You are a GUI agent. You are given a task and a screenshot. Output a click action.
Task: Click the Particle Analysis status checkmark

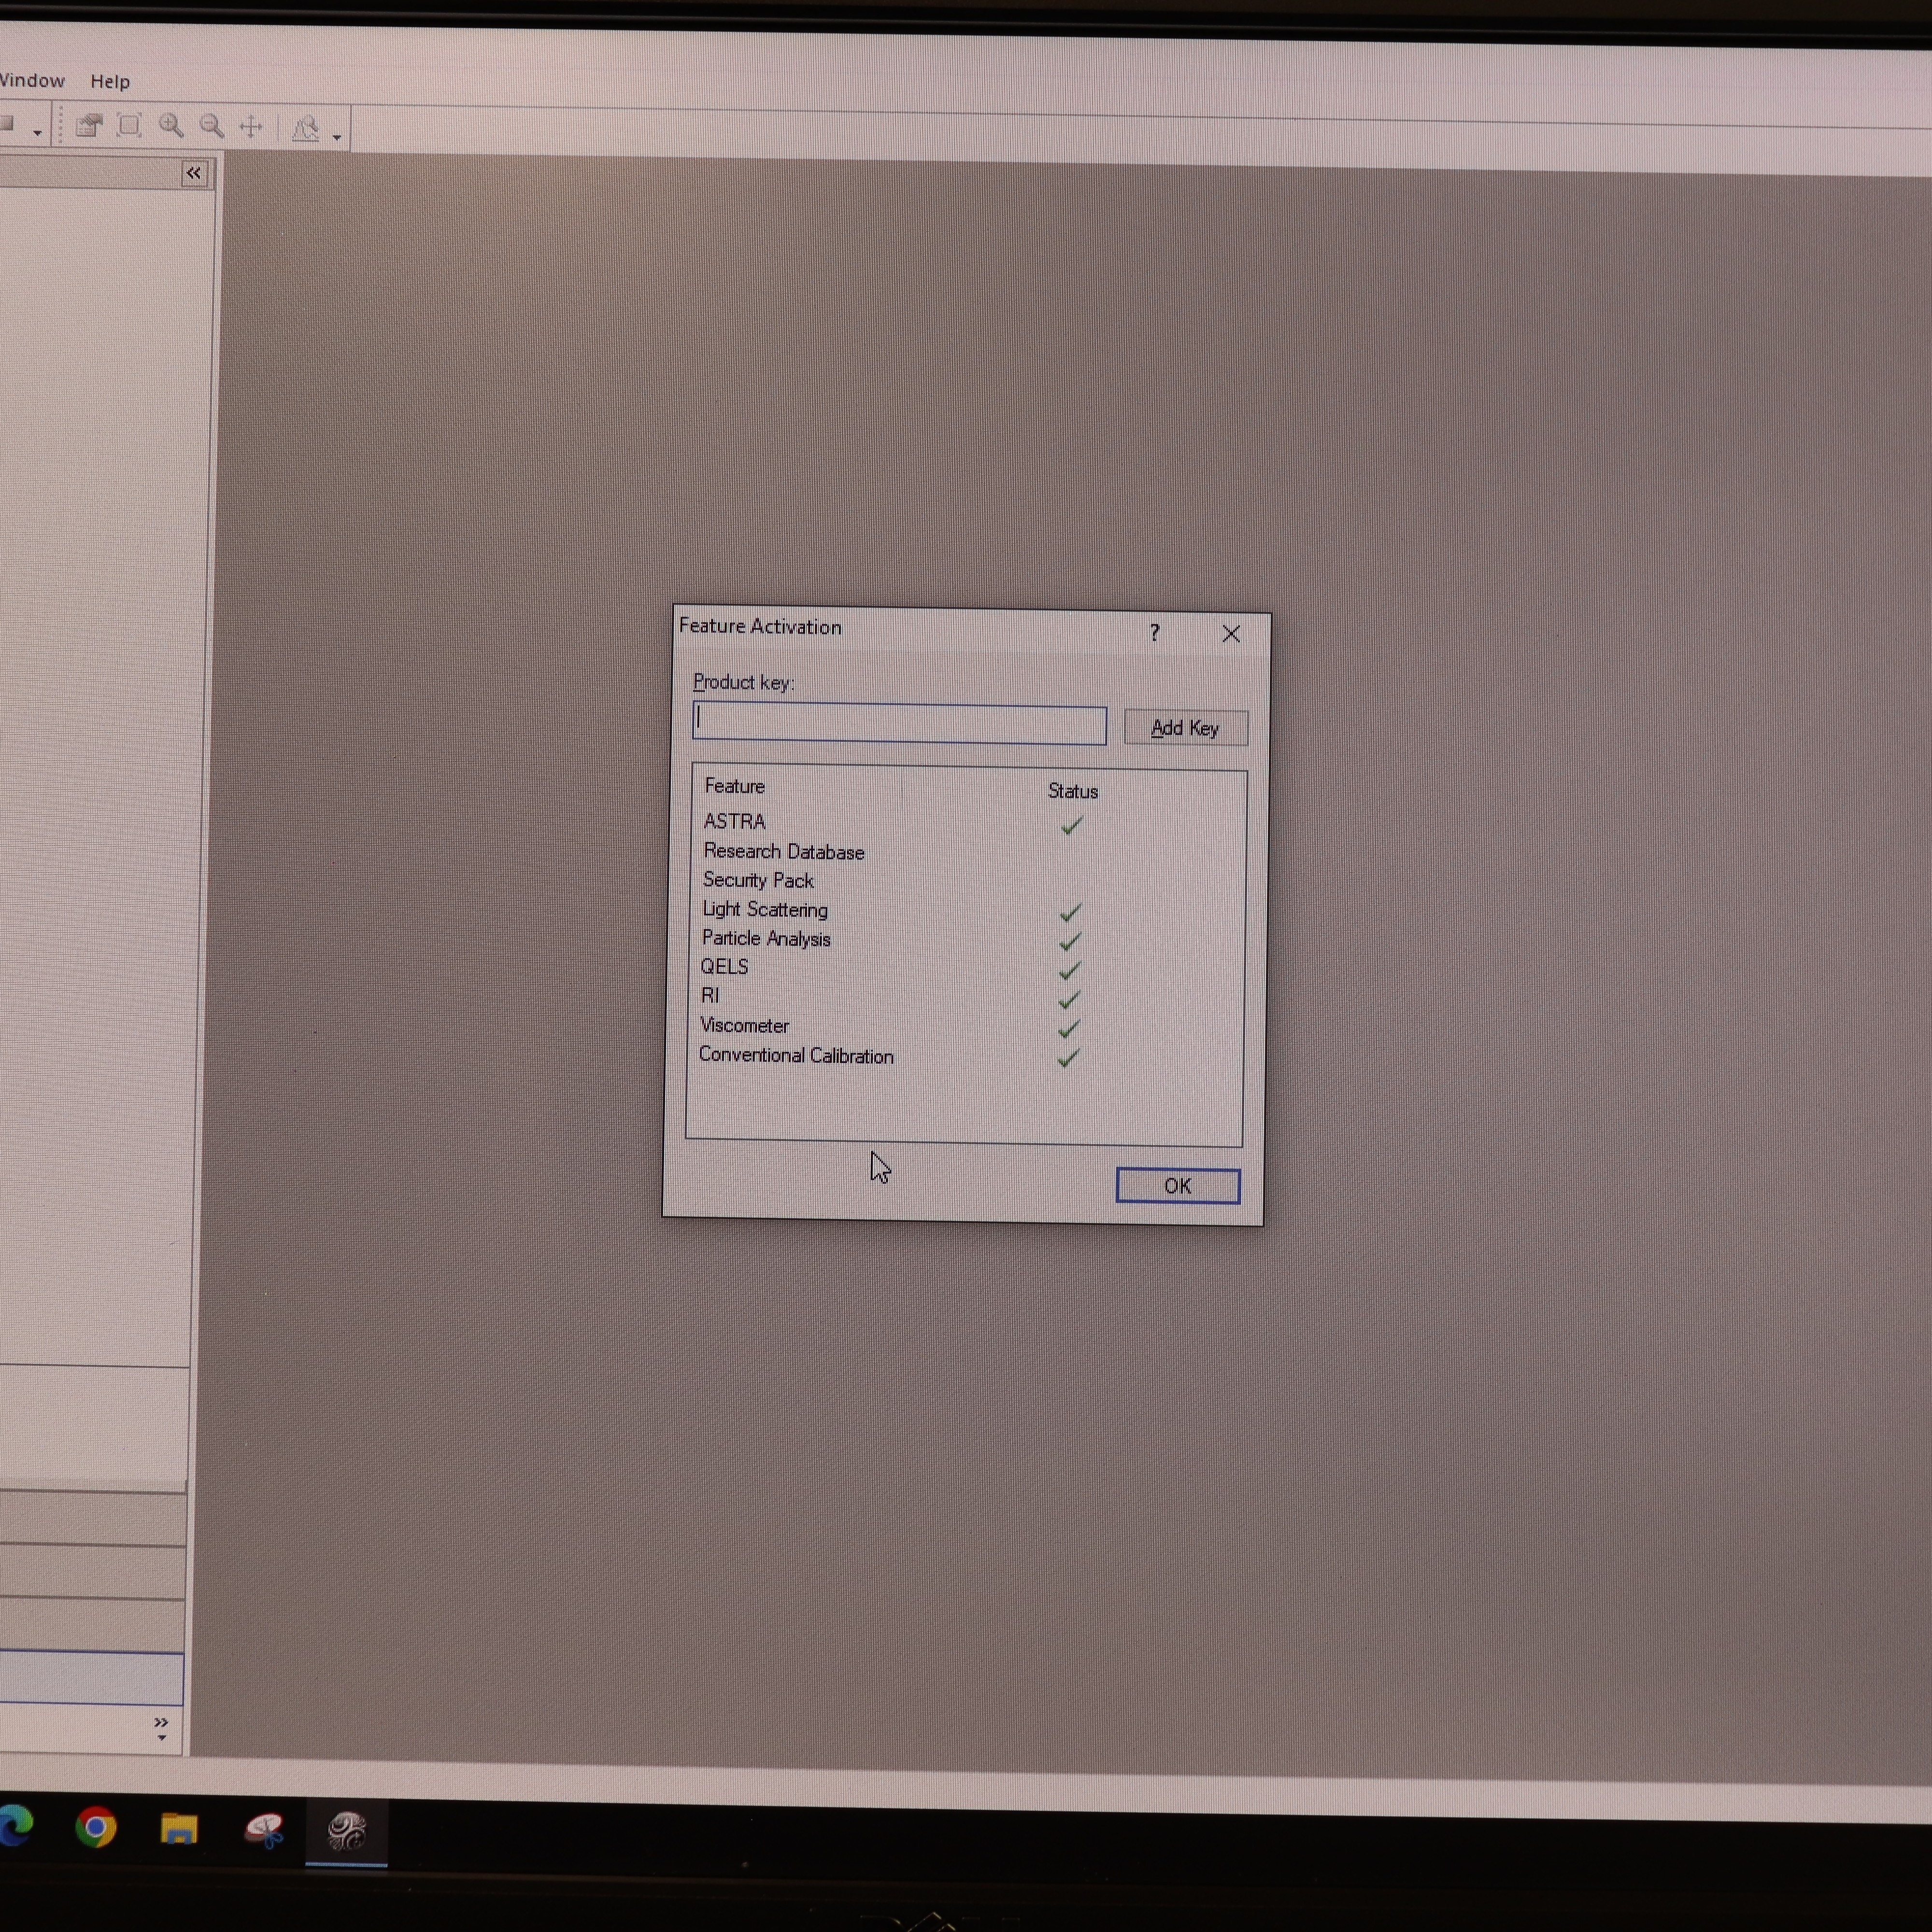(x=1070, y=942)
